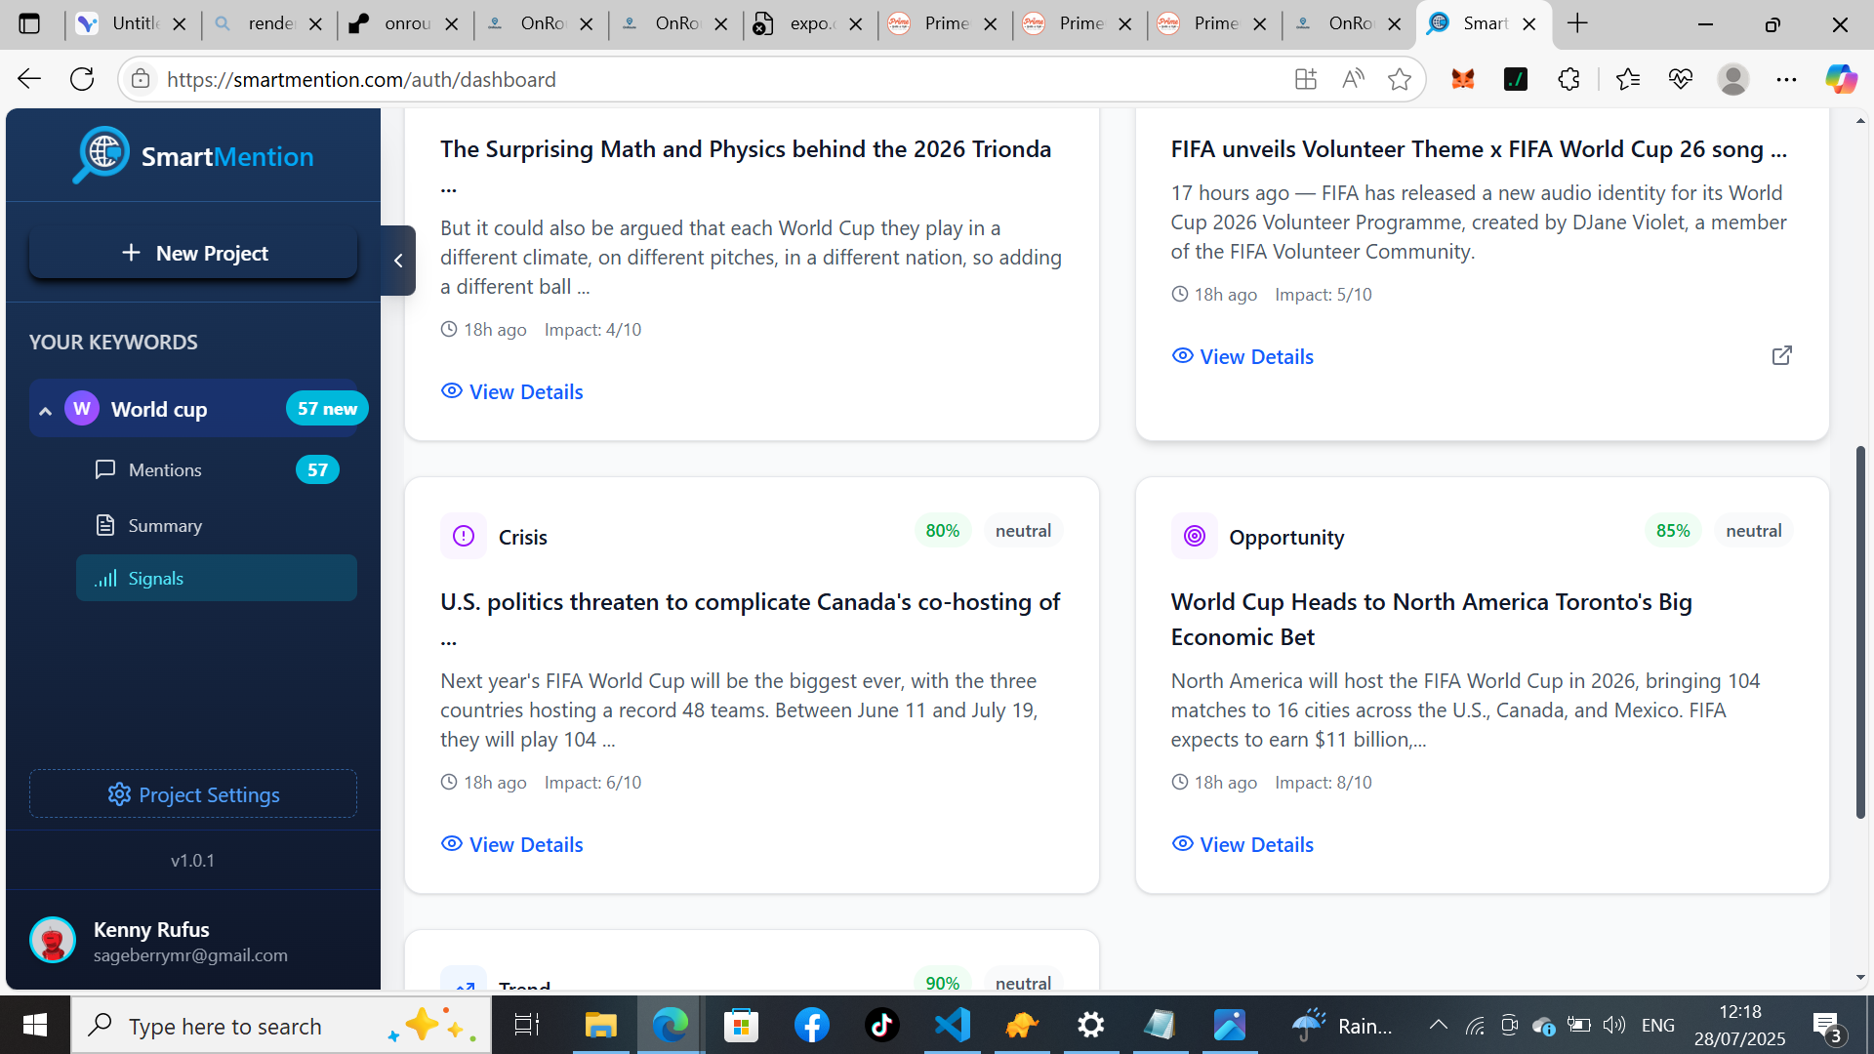The width and height of the screenshot is (1874, 1054).
Task: Click the page vertical scrollbar thumb
Action: (1860, 632)
